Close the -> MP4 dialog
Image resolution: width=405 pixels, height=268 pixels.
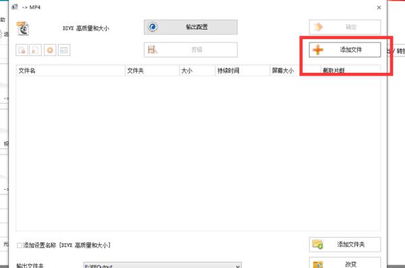(x=379, y=7)
